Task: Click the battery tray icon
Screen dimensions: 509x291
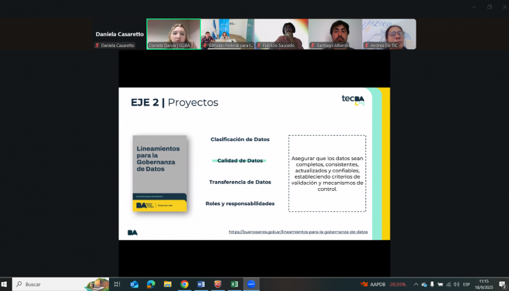Action: click(x=440, y=284)
